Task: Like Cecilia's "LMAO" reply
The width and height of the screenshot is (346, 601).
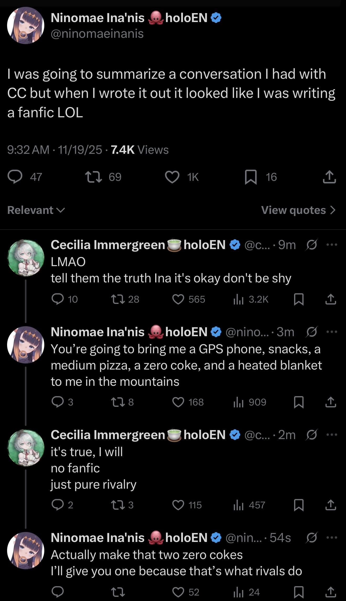Action: point(178,299)
